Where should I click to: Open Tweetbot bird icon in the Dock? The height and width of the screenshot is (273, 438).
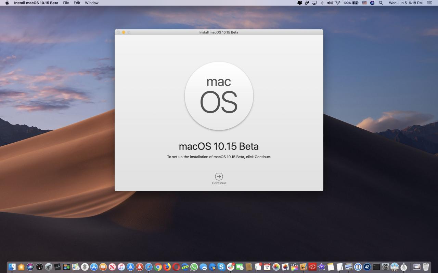coord(212,267)
